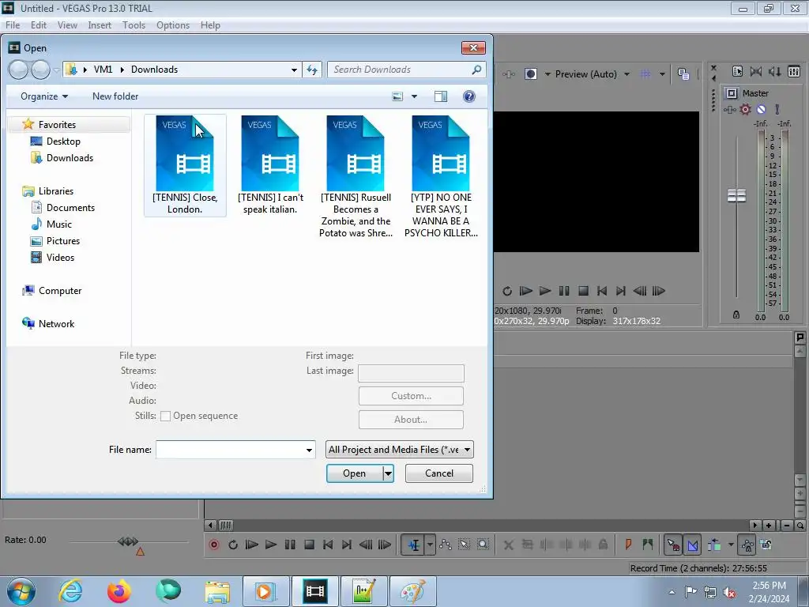Image resolution: width=809 pixels, height=607 pixels.
Task: Click the Master bus fader handle
Action: (x=736, y=196)
